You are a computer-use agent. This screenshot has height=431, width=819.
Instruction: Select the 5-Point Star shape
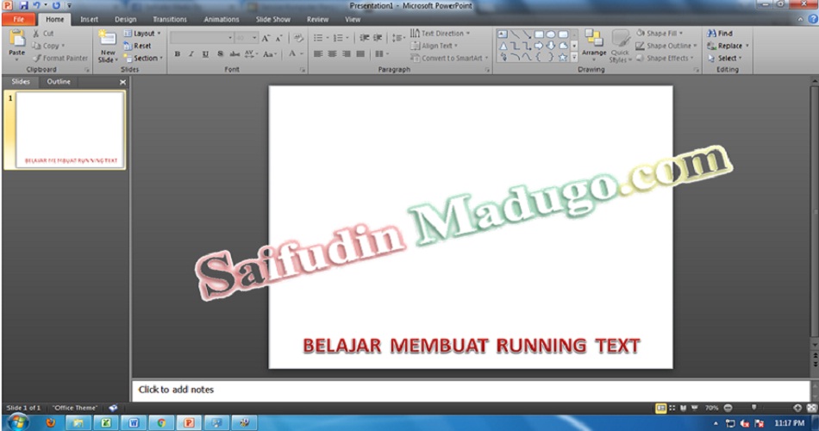point(563,58)
